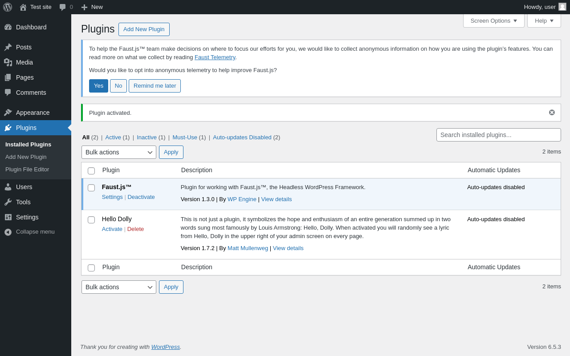Click the Pages icon in sidebar

click(8, 77)
